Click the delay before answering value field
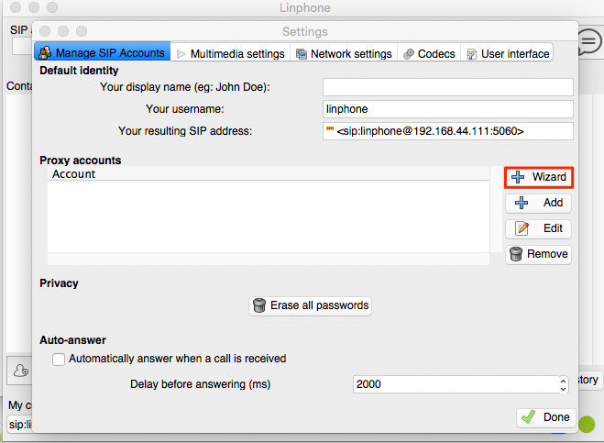Screen dimensions: 604x443 click(455, 384)
